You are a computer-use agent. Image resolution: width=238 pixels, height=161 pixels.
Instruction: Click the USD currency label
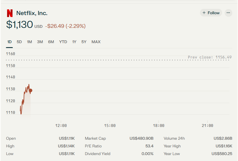pyautogui.click(x=38, y=27)
